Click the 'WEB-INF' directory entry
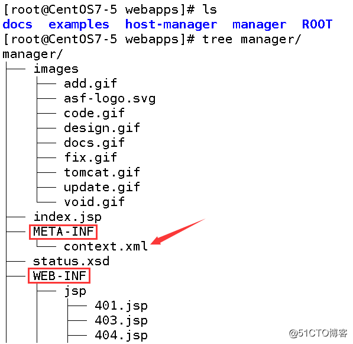 pos(59,276)
